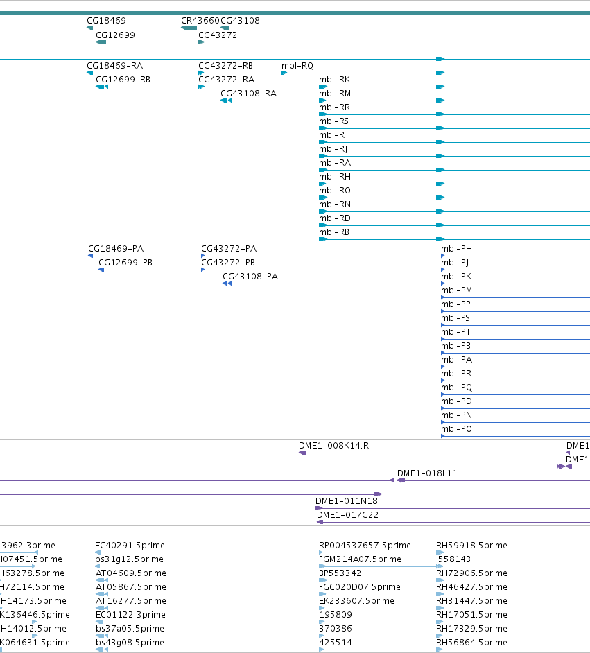This screenshot has height=653, width=590.
Task: Select the CG43272-RA transcript label
Action: tap(227, 79)
